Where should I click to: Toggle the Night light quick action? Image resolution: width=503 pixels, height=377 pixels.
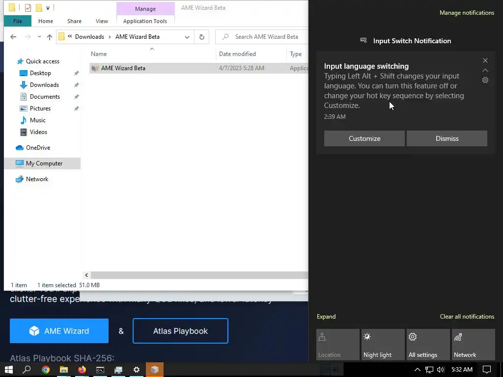click(383, 345)
